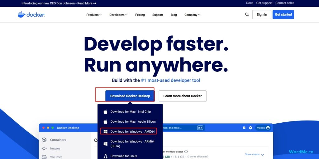This screenshot has height=159, width=319.
Task: Click the Get started button
Action: pos(283,15)
